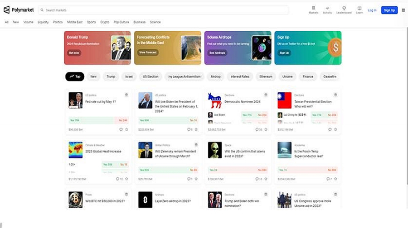Select the Top filter chip
The width and height of the screenshot is (408, 228).
(75, 76)
